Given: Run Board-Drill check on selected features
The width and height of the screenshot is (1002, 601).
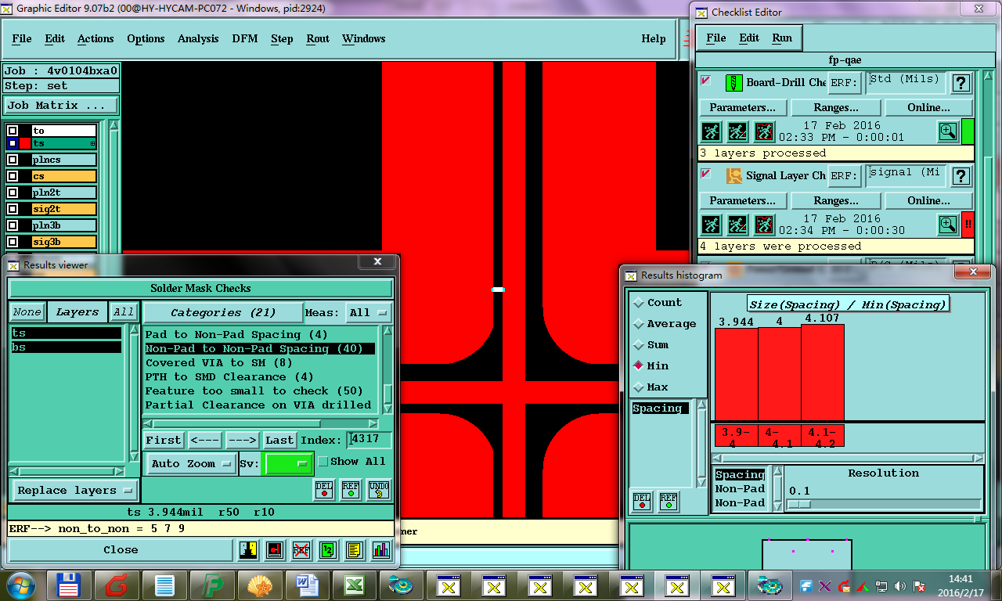Looking at the screenshot, I should (737, 131).
